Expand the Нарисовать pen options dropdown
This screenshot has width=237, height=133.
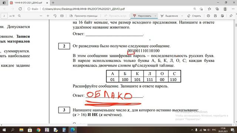click(156, 16)
